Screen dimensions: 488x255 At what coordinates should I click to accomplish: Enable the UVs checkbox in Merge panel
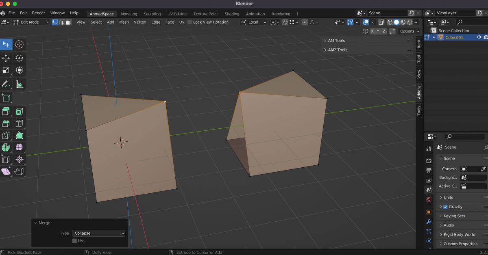click(74, 240)
